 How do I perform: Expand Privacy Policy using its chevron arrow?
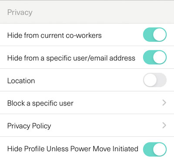pos(164,126)
